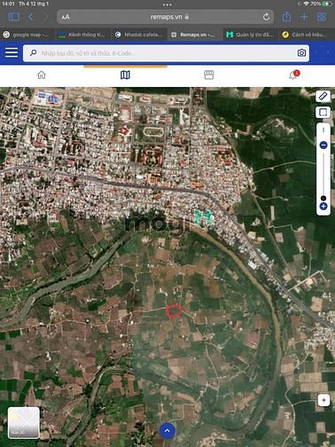Viewport: 335px width, 447px height.
Task: Zoom out with the minus button
Action: coord(323,145)
